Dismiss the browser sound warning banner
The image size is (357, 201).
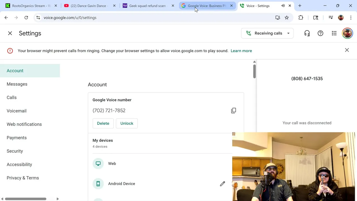pyautogui.click(x=347, y=50)
